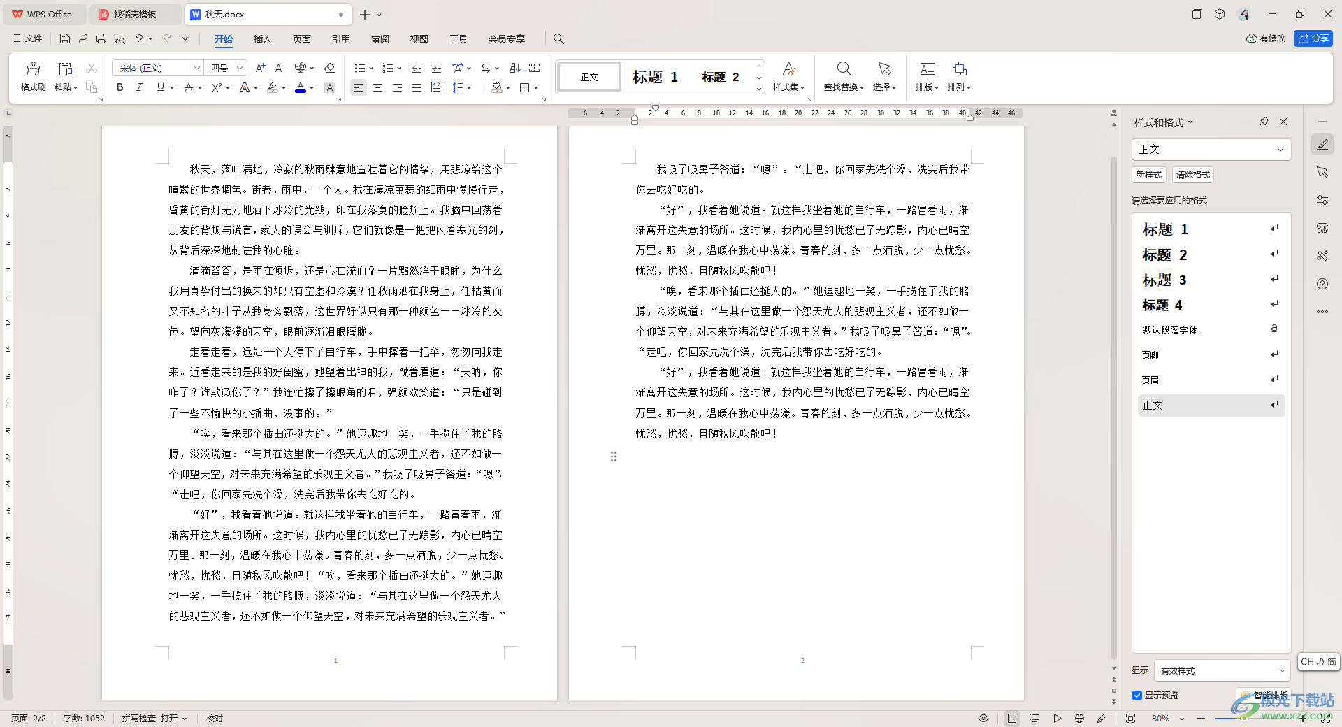Expand line spacing dropdown arrow
The width and height of the screenshot is (1342, 727).
469,87
